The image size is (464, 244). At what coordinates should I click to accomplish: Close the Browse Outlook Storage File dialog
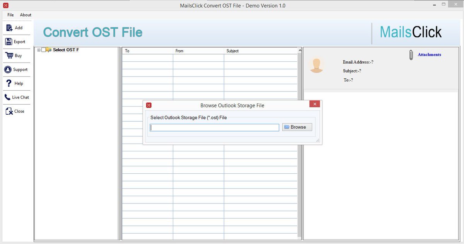click(x=315, y=104)
